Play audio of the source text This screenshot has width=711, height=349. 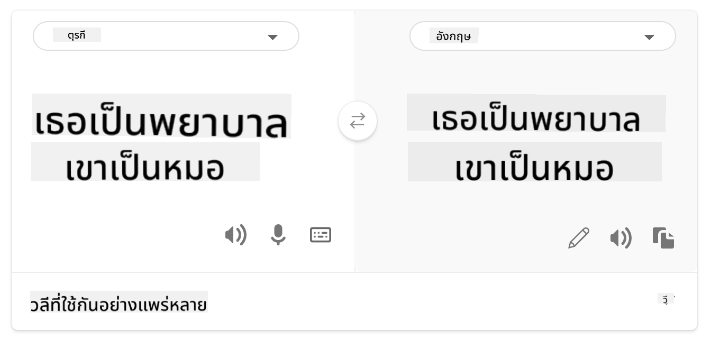click(x=235, y=235)
